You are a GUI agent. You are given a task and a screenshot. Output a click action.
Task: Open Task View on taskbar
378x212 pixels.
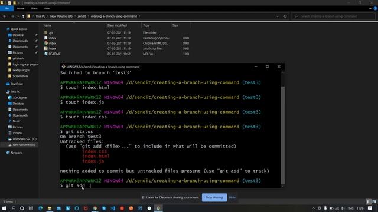pos(31,208)
